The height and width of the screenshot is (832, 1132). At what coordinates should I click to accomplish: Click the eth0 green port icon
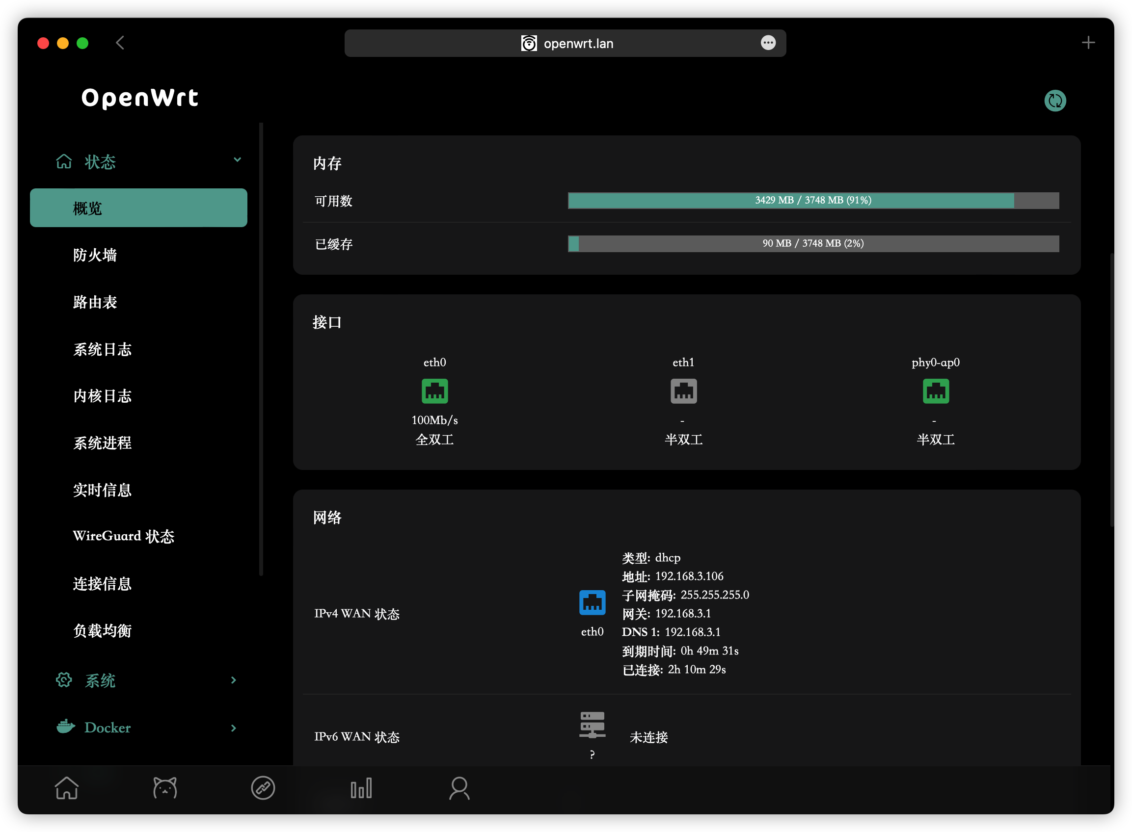tap(434, 391)
